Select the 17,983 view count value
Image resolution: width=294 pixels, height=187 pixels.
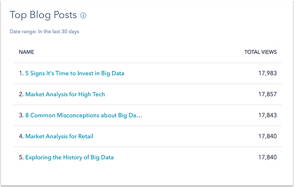click(x=268, y=73)
